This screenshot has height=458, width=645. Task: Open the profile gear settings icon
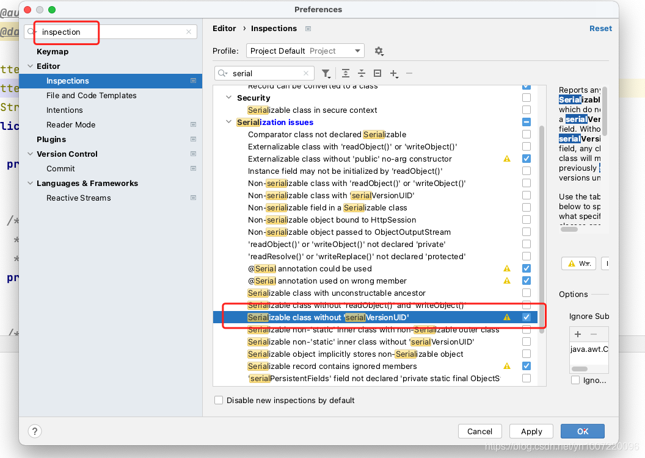tap(379, 51)
